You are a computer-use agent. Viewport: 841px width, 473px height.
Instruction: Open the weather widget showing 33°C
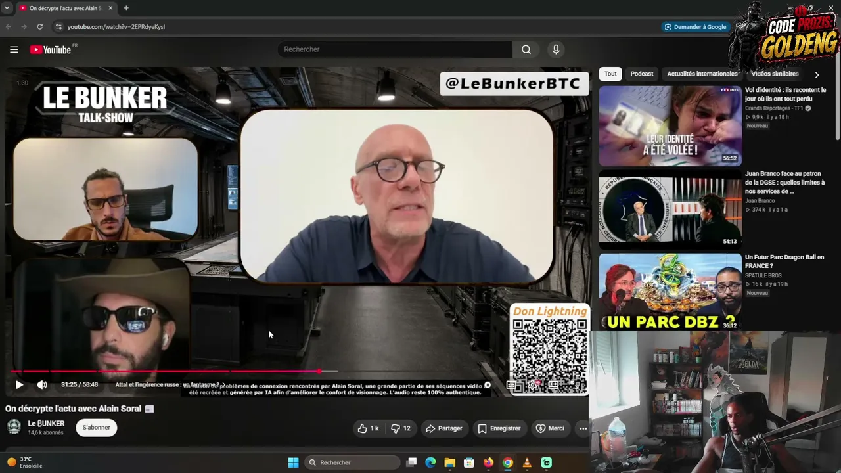pos(25,462)
